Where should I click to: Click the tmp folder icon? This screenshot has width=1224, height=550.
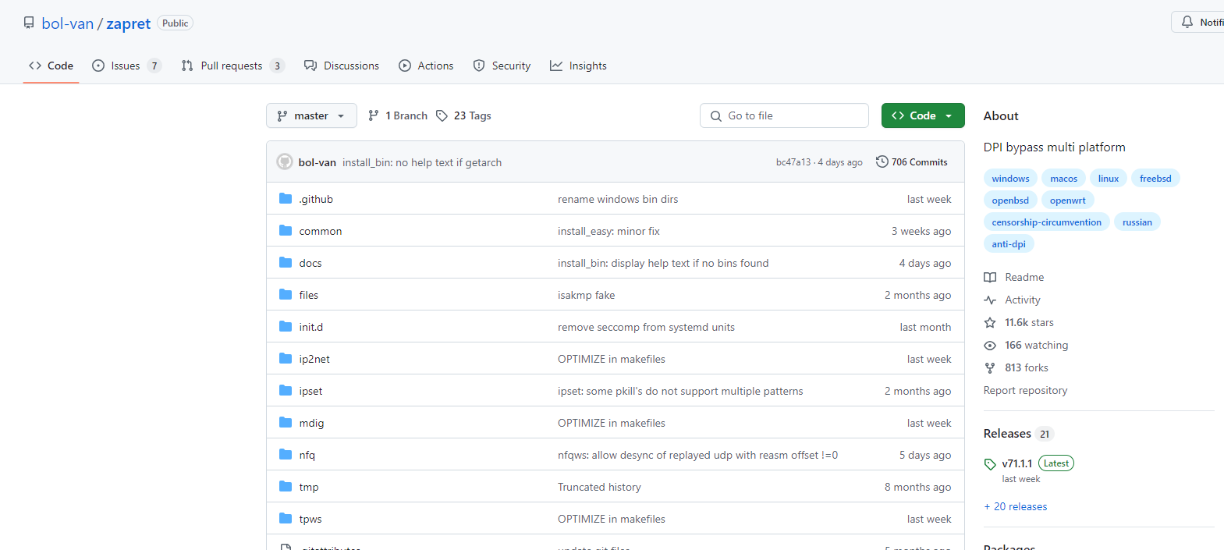[286, 487]
